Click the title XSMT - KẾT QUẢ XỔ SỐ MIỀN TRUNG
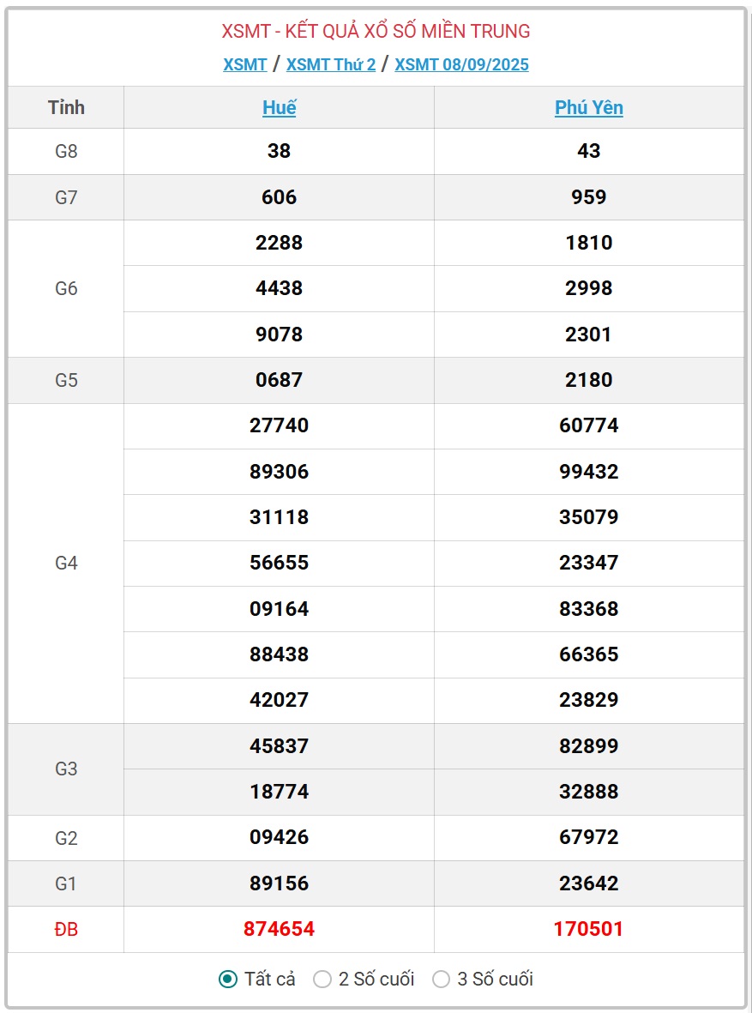Image resolution: width=752 pixels, height=1013 pixels. point(376,31)
